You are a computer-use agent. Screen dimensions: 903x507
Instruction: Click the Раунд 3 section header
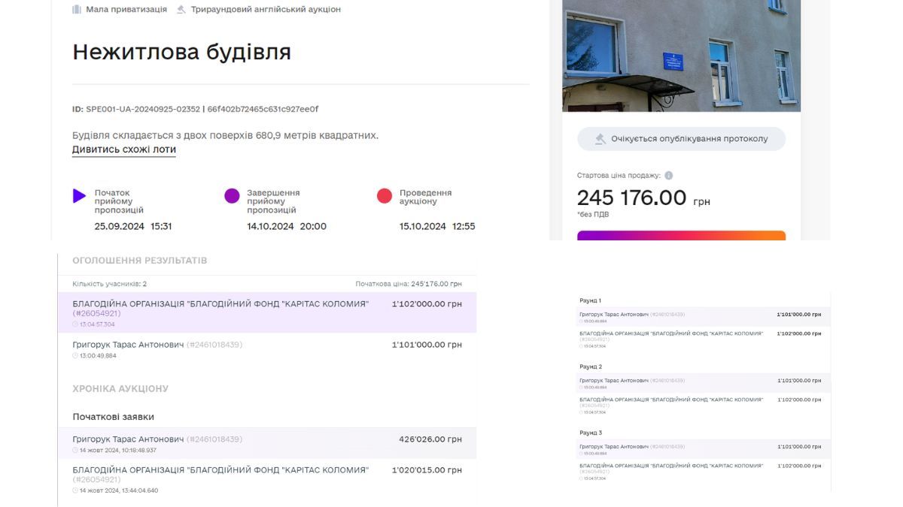[589, 432]
